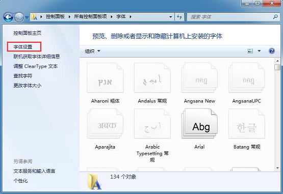This screenshot has height=194, width=283.
Task: Select 所有控制面板项 breadcrumb segment
Action: click(90, 17)
